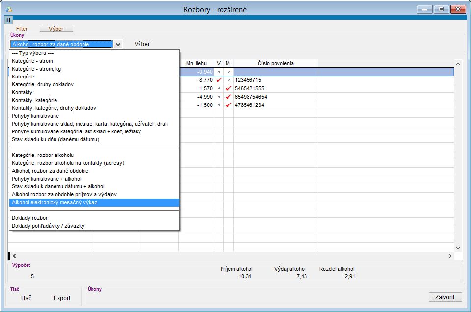This screenshot has width=471, height=312.
Task: Toggle M. checkmark for permit 4785461234
Action: 228,105
